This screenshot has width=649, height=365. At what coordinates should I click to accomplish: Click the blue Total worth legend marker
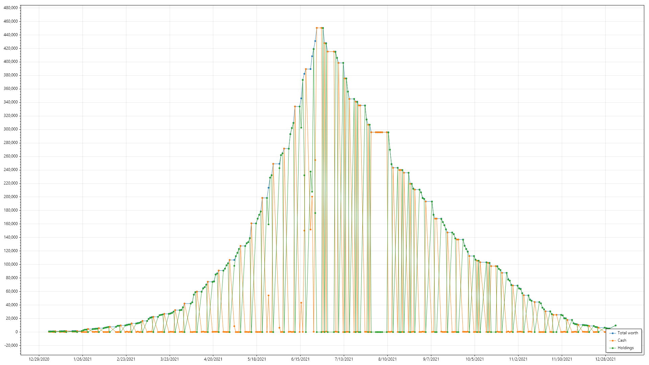[x=613, y=333]
